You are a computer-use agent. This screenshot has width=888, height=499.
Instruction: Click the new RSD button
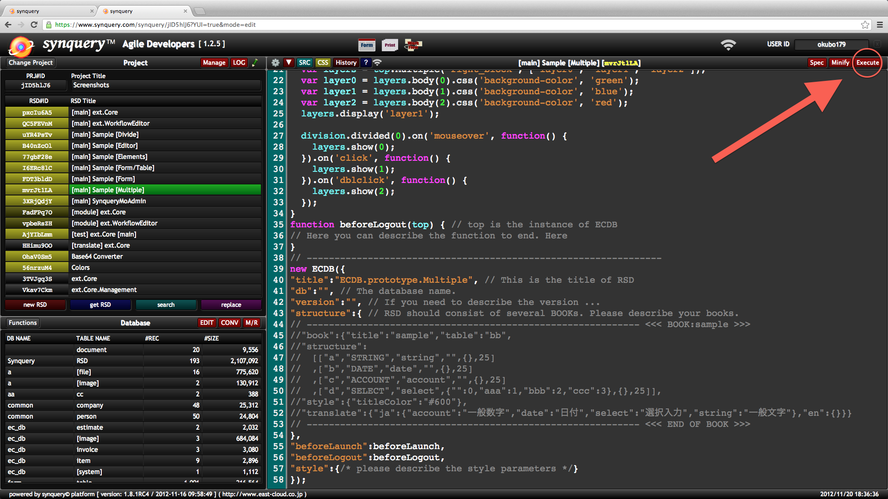35,304
